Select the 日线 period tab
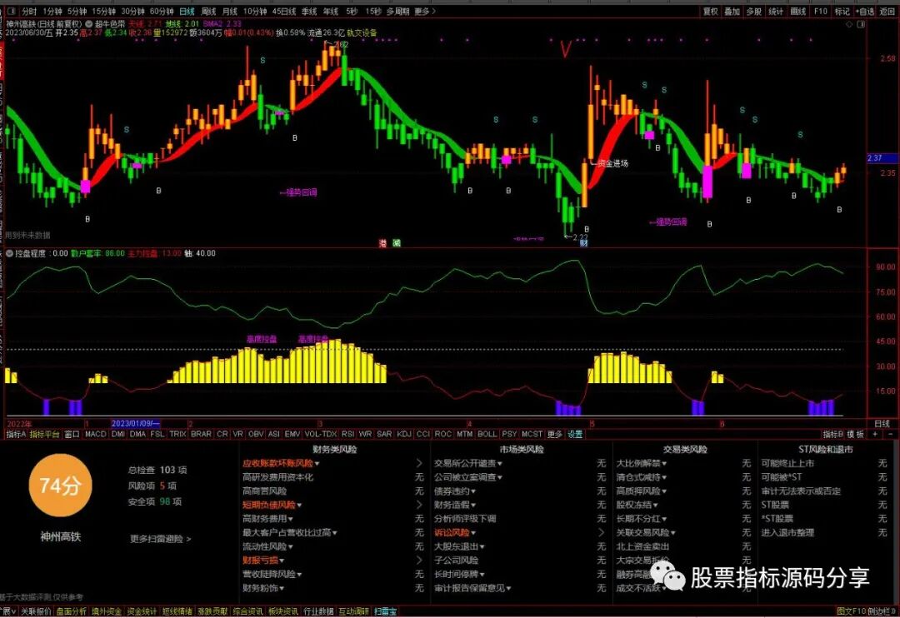 [x=187, y=11]
